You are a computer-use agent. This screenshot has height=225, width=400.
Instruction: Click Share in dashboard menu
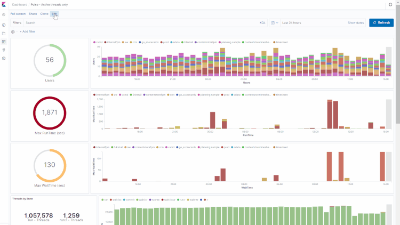pyautogui.click(x=33, y=13)
